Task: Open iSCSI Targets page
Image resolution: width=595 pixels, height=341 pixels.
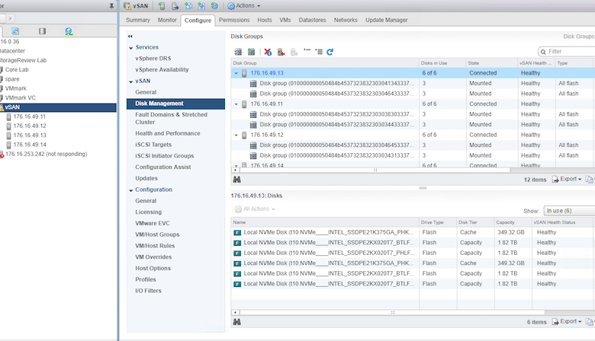Action: coord(153,145)
